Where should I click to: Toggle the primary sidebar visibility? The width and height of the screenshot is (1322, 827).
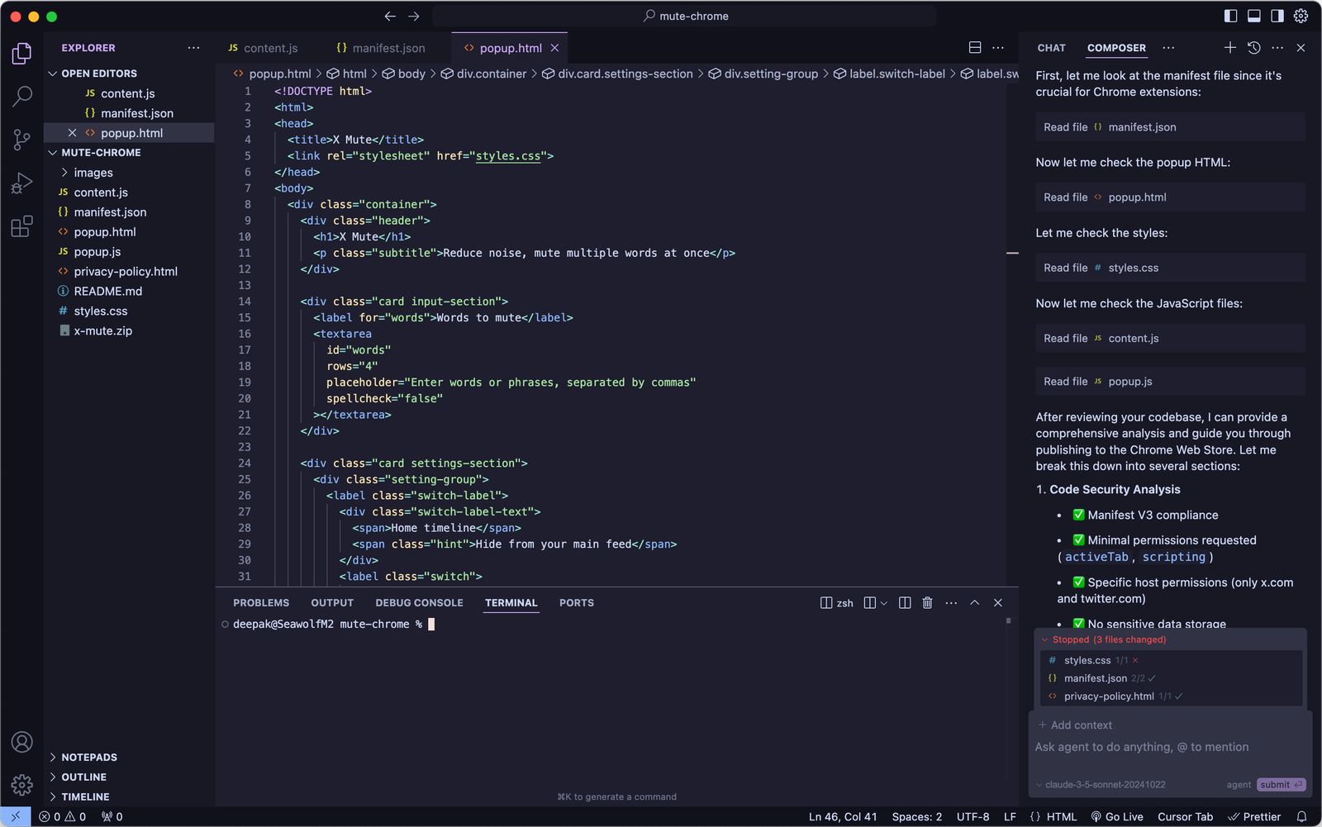point(1230,16)
